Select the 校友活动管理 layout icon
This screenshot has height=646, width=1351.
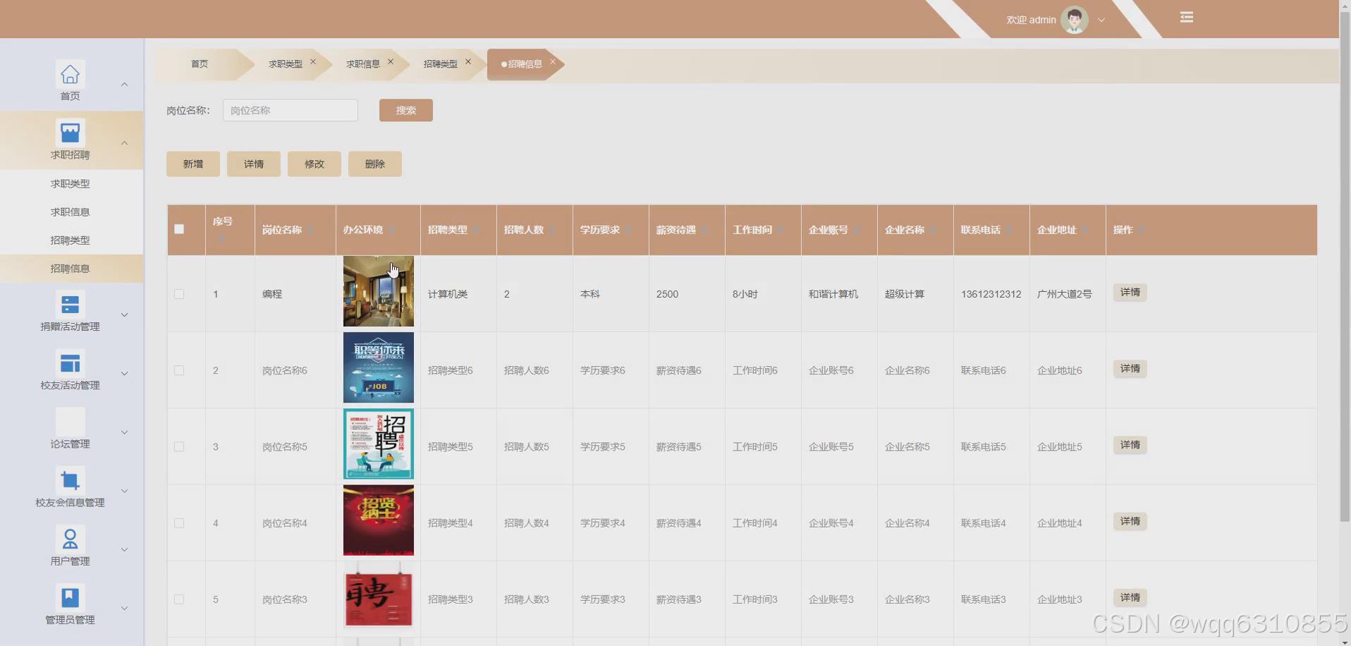click(x=70, y=363)
